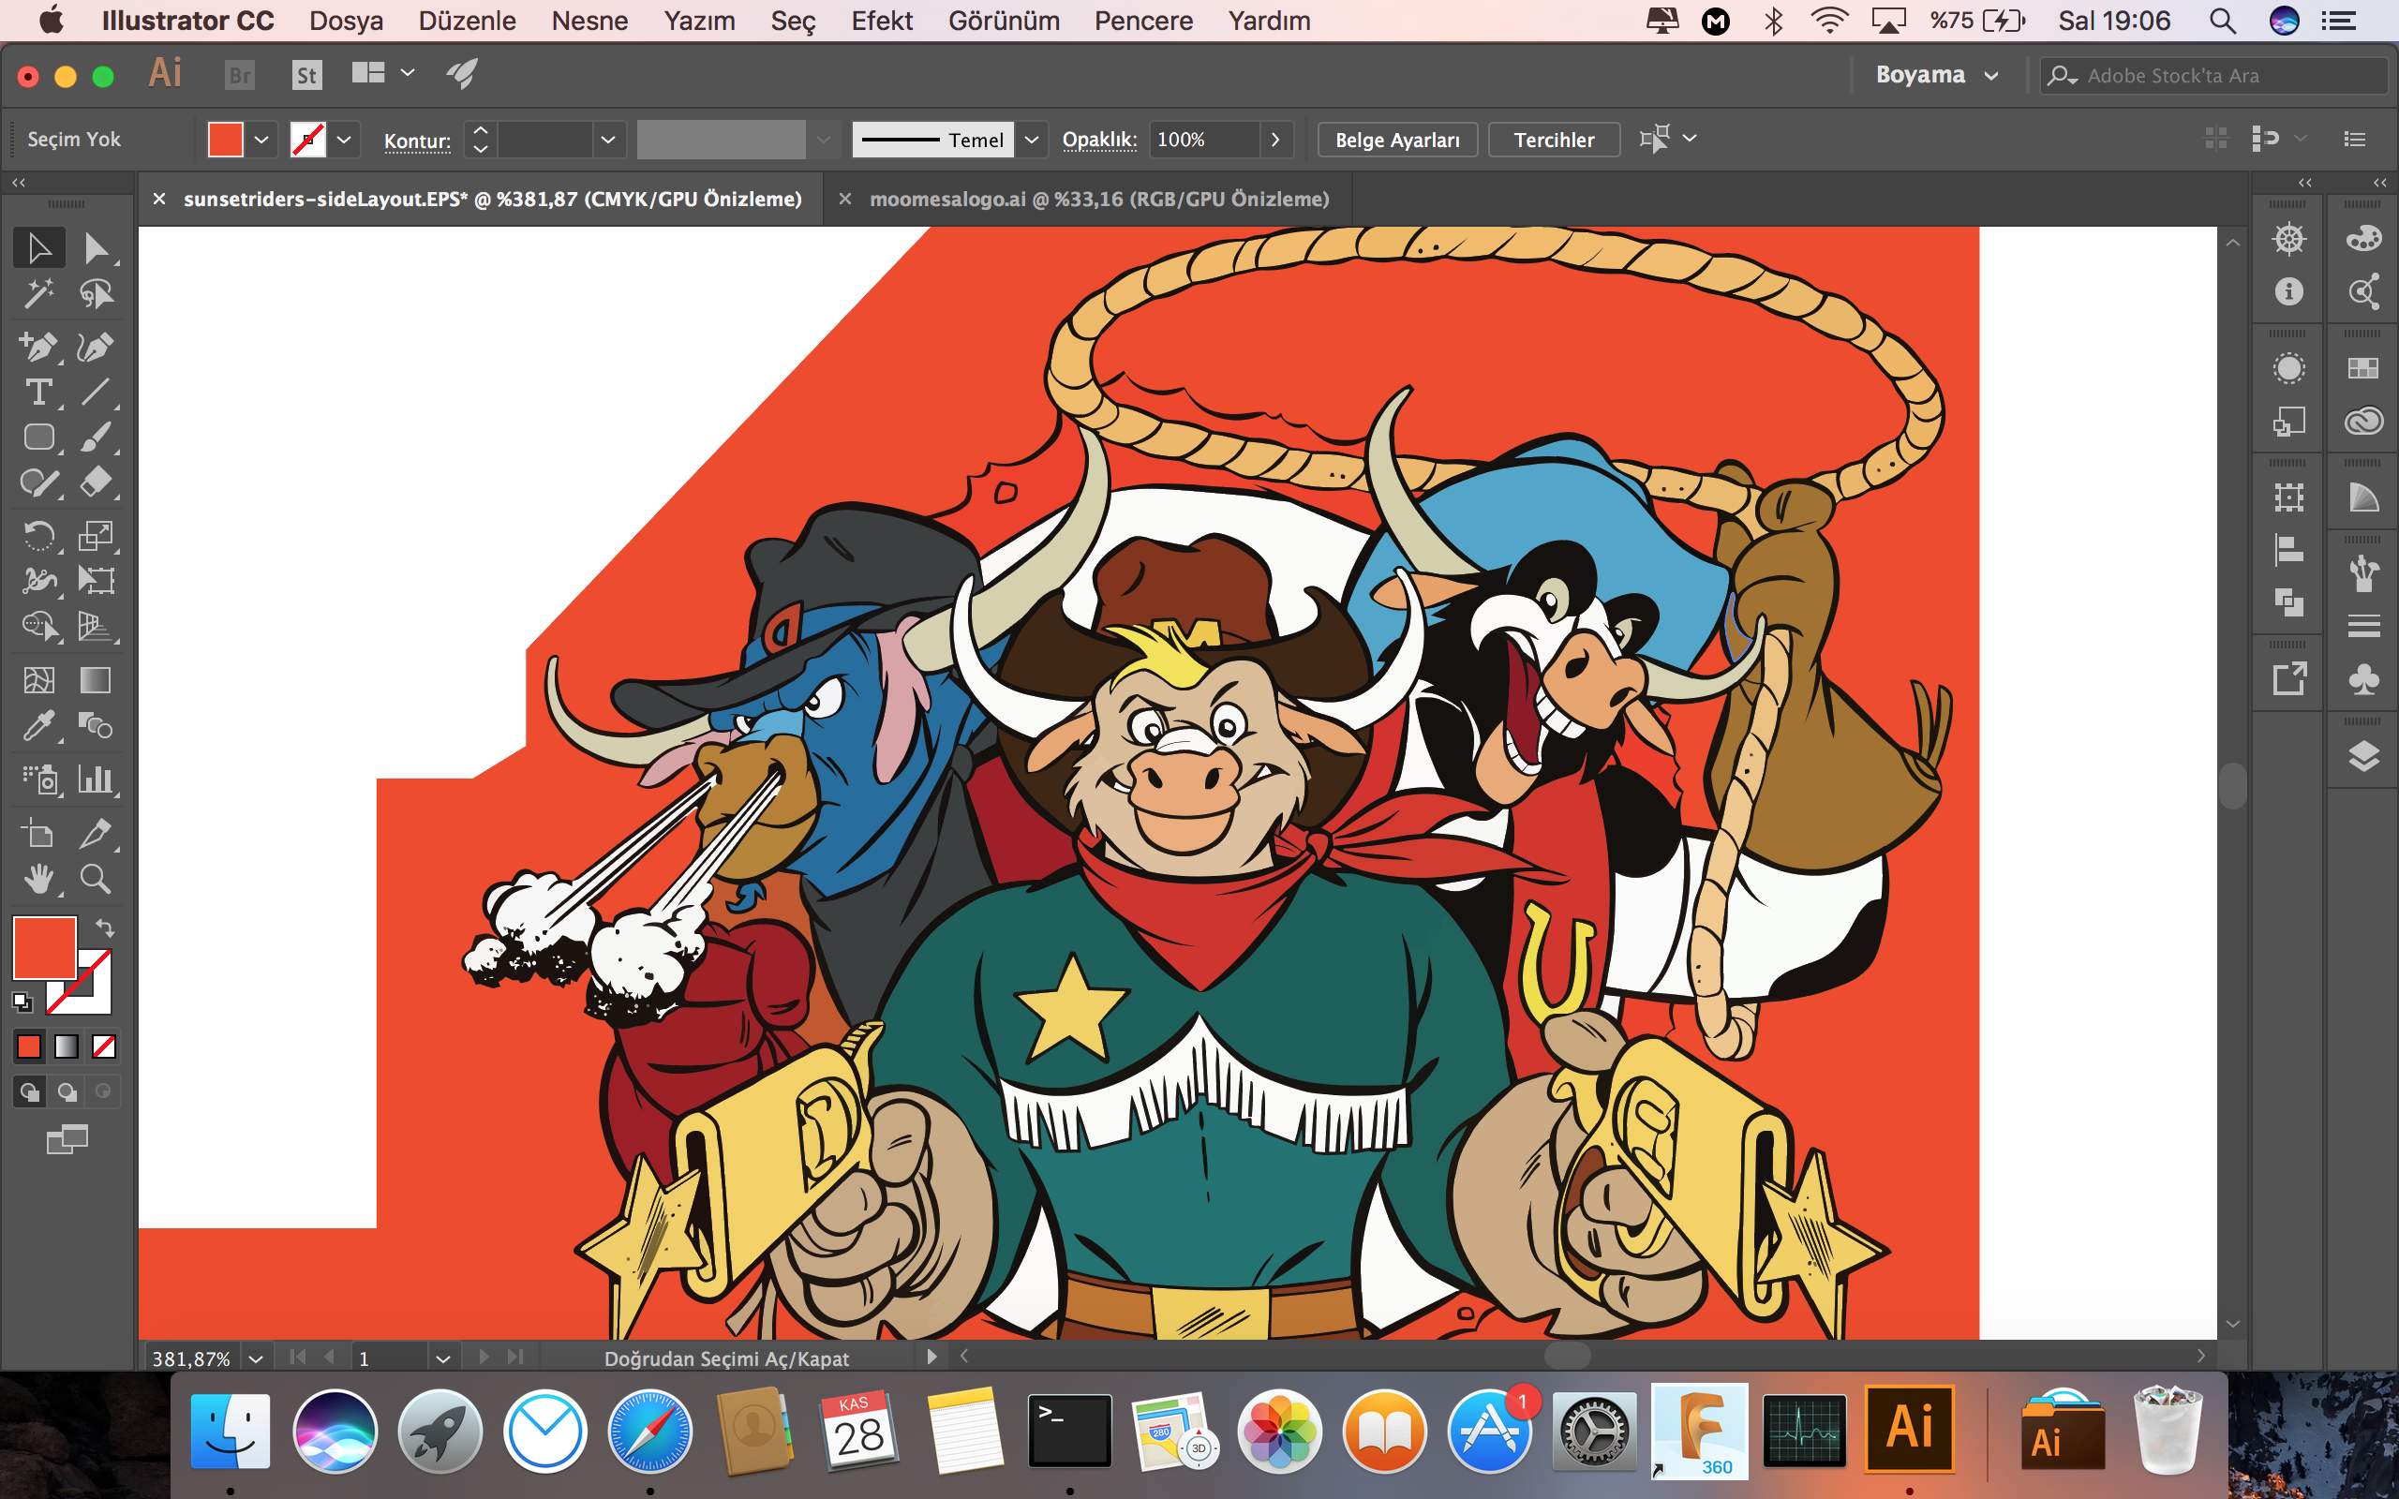2399x1499 pixels.
Task: Open the fill color dropdown in control bar
Action: [261, 140]
